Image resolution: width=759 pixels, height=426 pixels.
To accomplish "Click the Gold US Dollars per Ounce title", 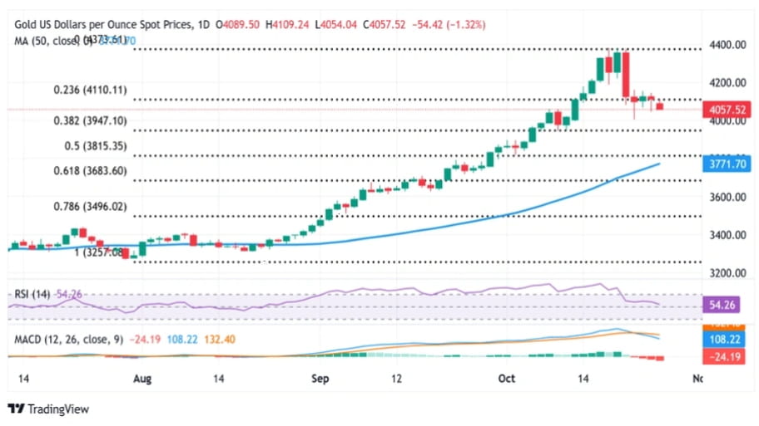I will [100, 25].
